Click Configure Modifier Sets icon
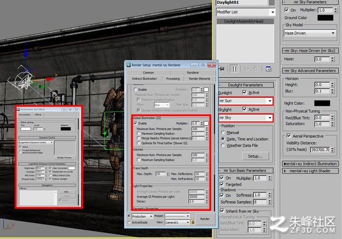 268,69
